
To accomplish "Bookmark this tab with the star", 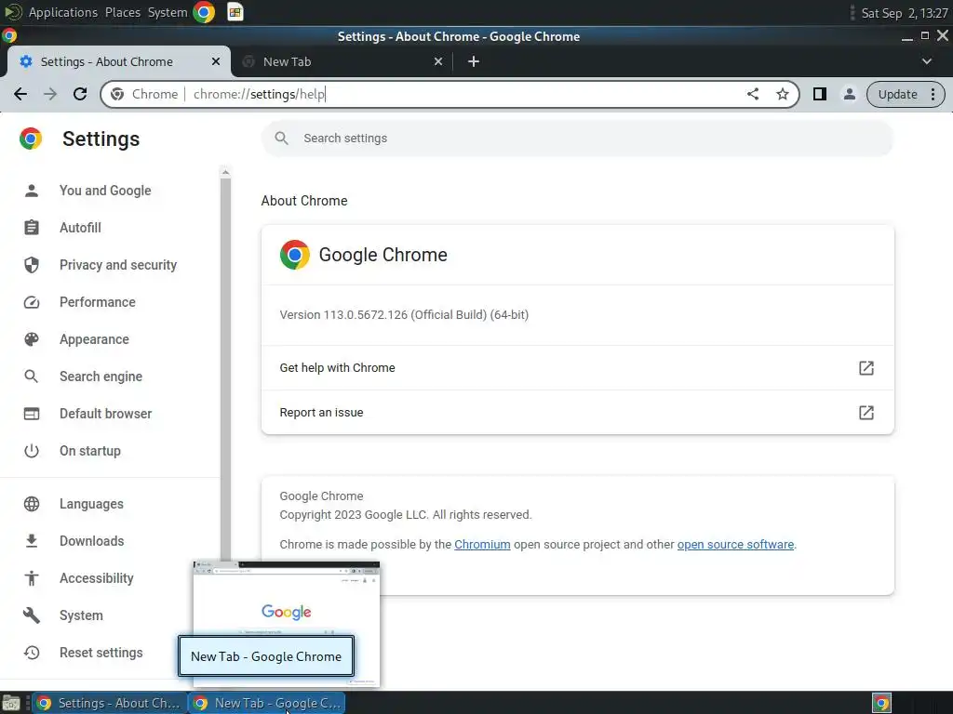I will [x=782, y=94].
